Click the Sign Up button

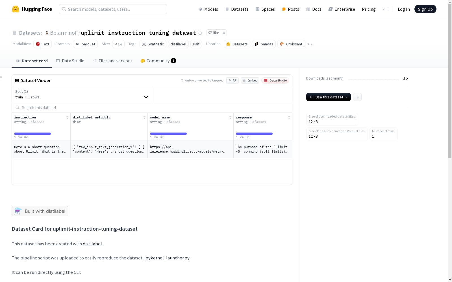tap(425, 9)
